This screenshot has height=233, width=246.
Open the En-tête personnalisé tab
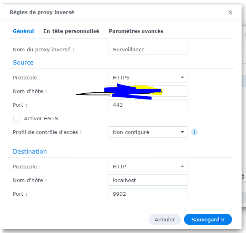(x=71, y=31)
